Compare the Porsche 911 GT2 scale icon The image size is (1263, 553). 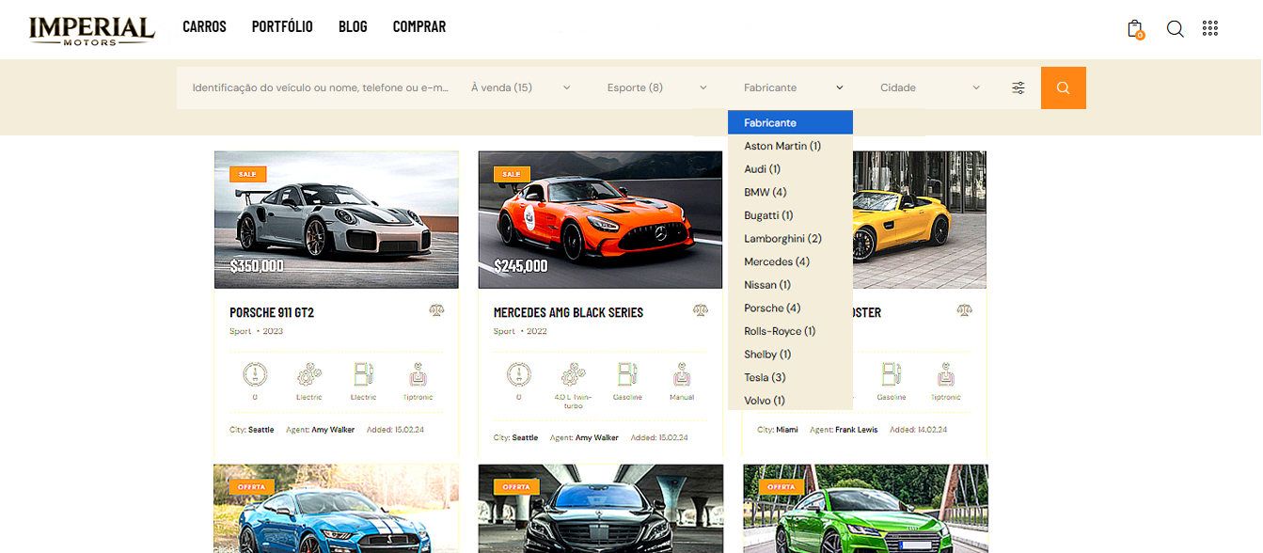click(x=436, y=310)
